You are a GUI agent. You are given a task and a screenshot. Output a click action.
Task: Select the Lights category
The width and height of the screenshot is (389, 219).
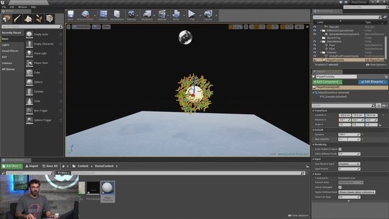tap(5, 45)
